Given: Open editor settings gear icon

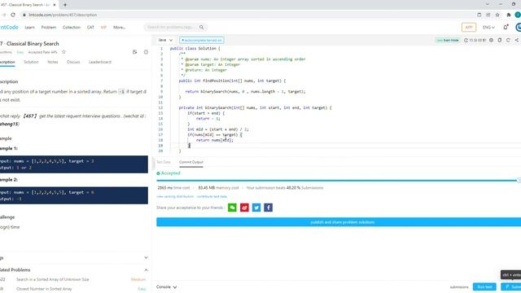Looking at the screenshot, I should [x=491, y=40].
